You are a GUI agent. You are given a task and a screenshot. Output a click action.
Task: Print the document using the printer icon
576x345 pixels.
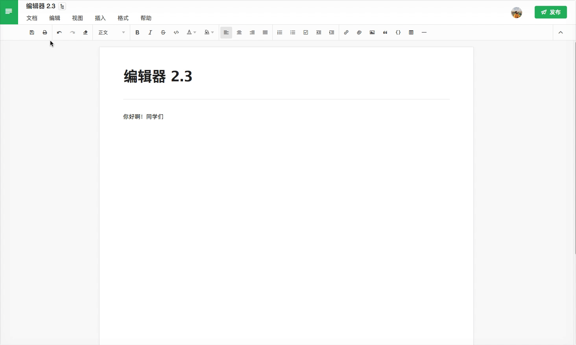tap(45, 33)
